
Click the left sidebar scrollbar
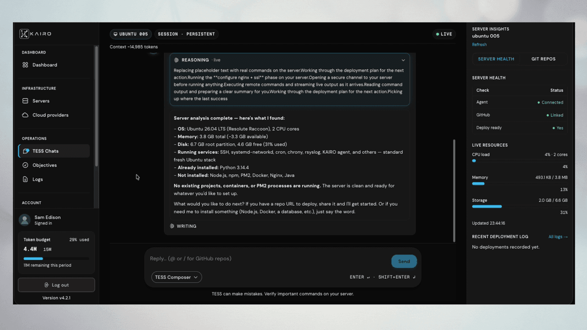coord(96,106)
